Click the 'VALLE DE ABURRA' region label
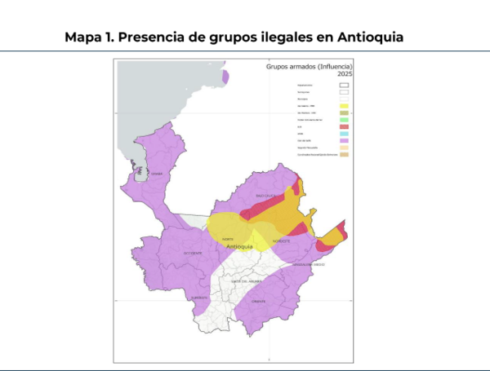The width and height of the screenshot is (490, 371). 247,281
